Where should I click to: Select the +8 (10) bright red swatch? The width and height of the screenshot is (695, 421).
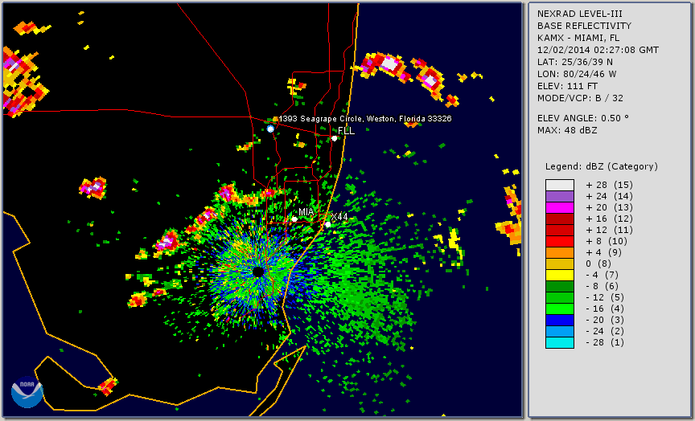click(560, 242)
